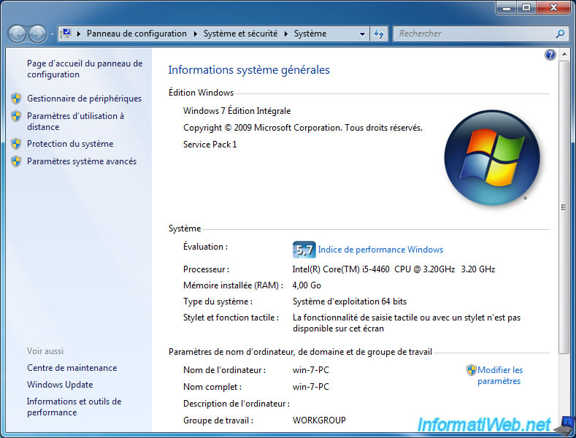Open Paramètres d'utilisation à distance
This screenshot has width=576, height=438.
coord(75,121)
